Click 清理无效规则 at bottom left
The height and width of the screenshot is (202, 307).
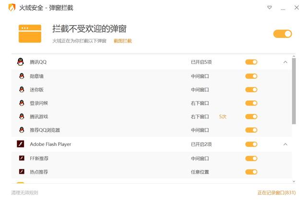click(24, 192)
